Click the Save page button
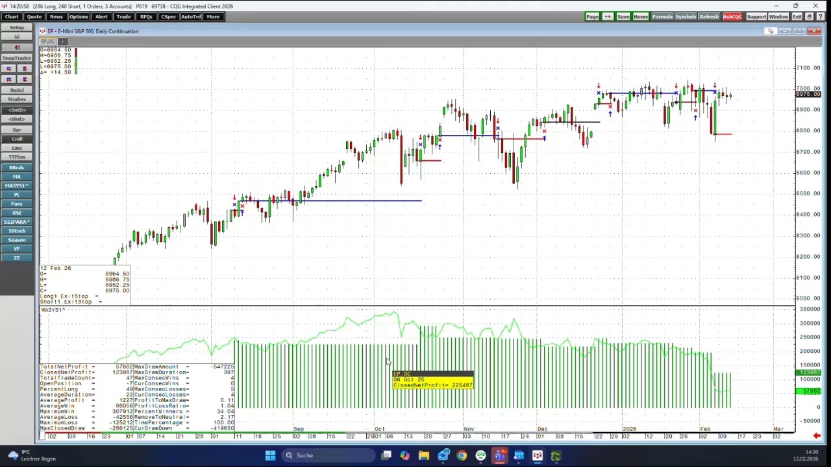The height and width of the screenshot is (467, 831). click(x=623, y=16)
